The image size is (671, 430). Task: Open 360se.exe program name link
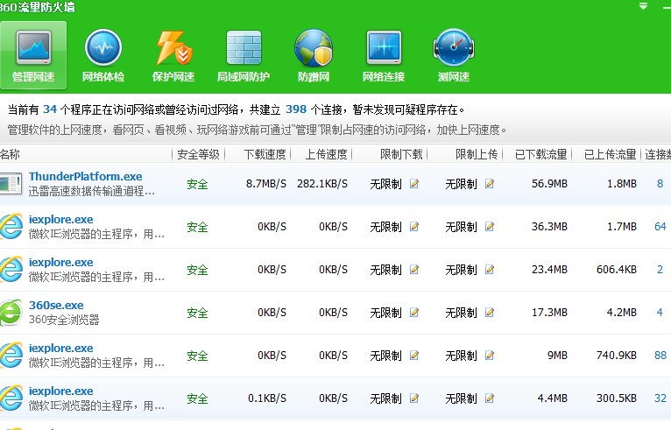[56, 305]
